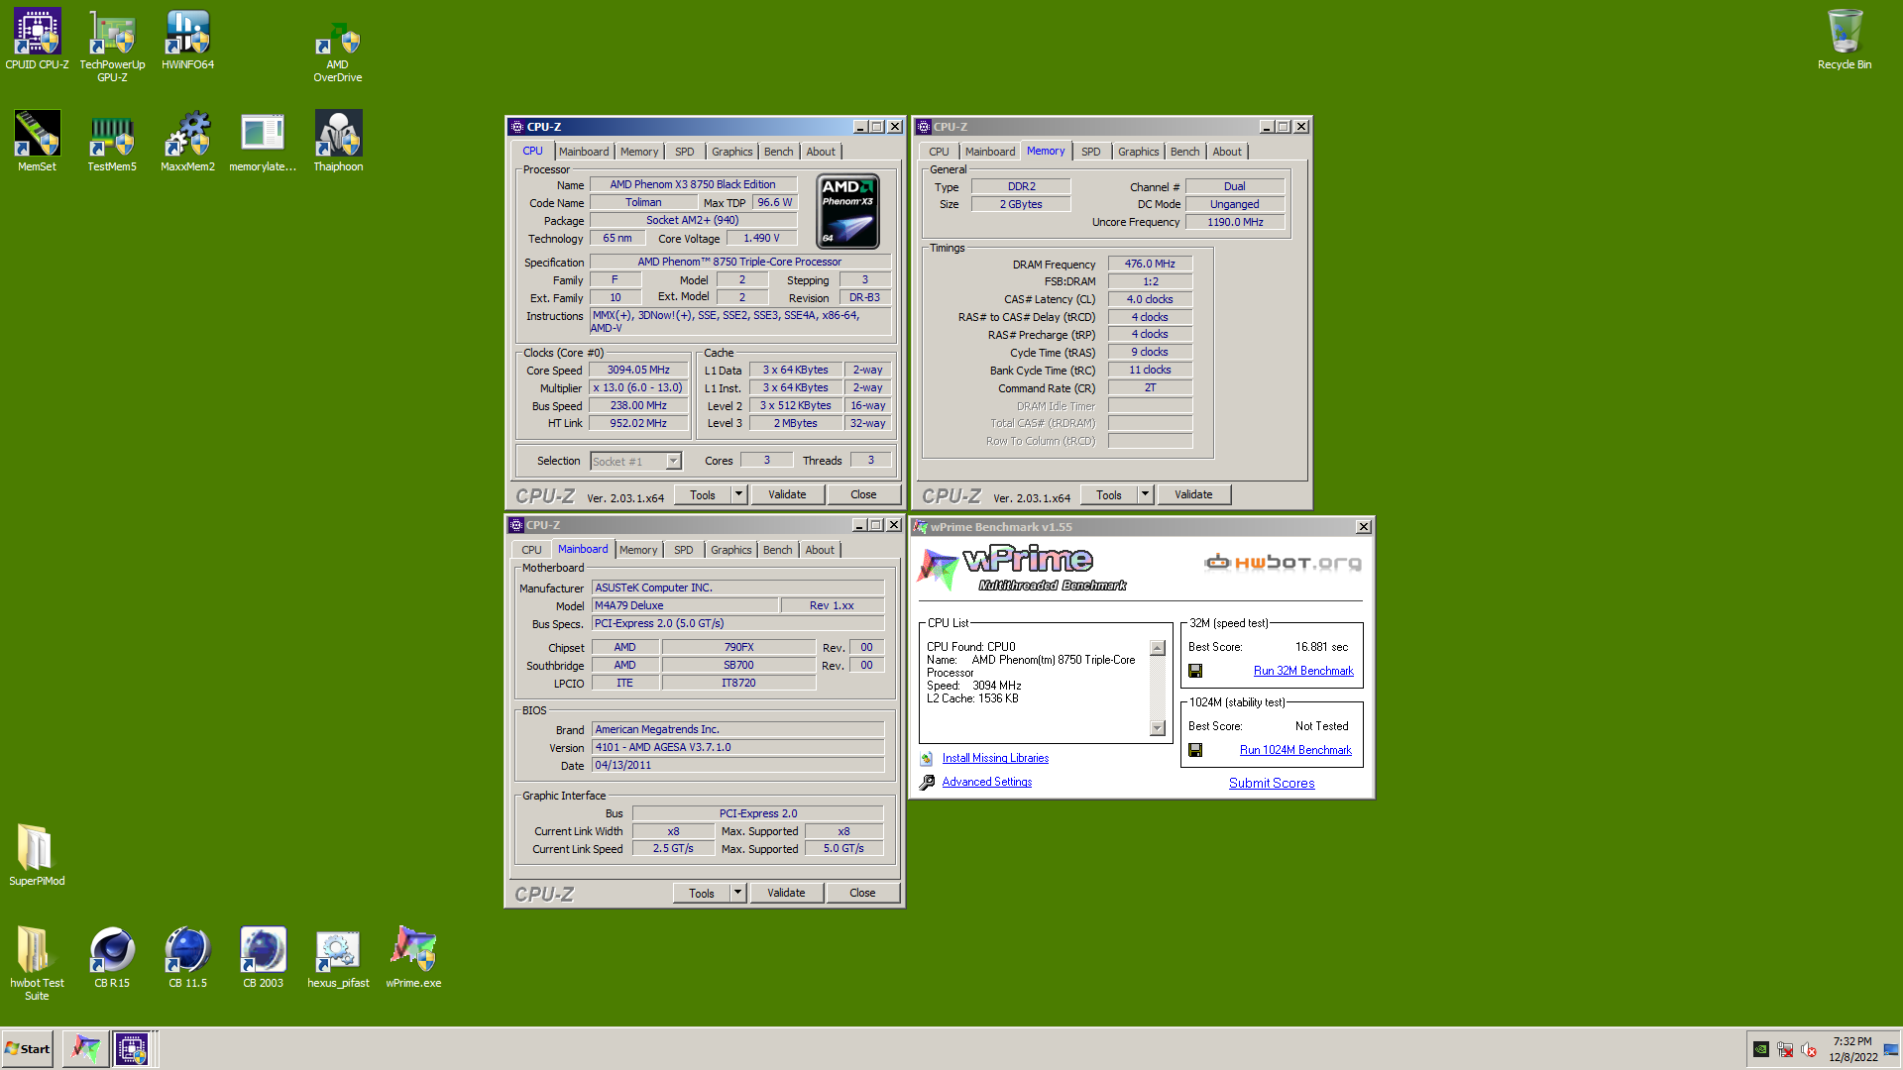The image size is (1903, 1070).
Task: Click the NVIDIA tray icon in system tray
Action: click(x=1761, y=1049)
